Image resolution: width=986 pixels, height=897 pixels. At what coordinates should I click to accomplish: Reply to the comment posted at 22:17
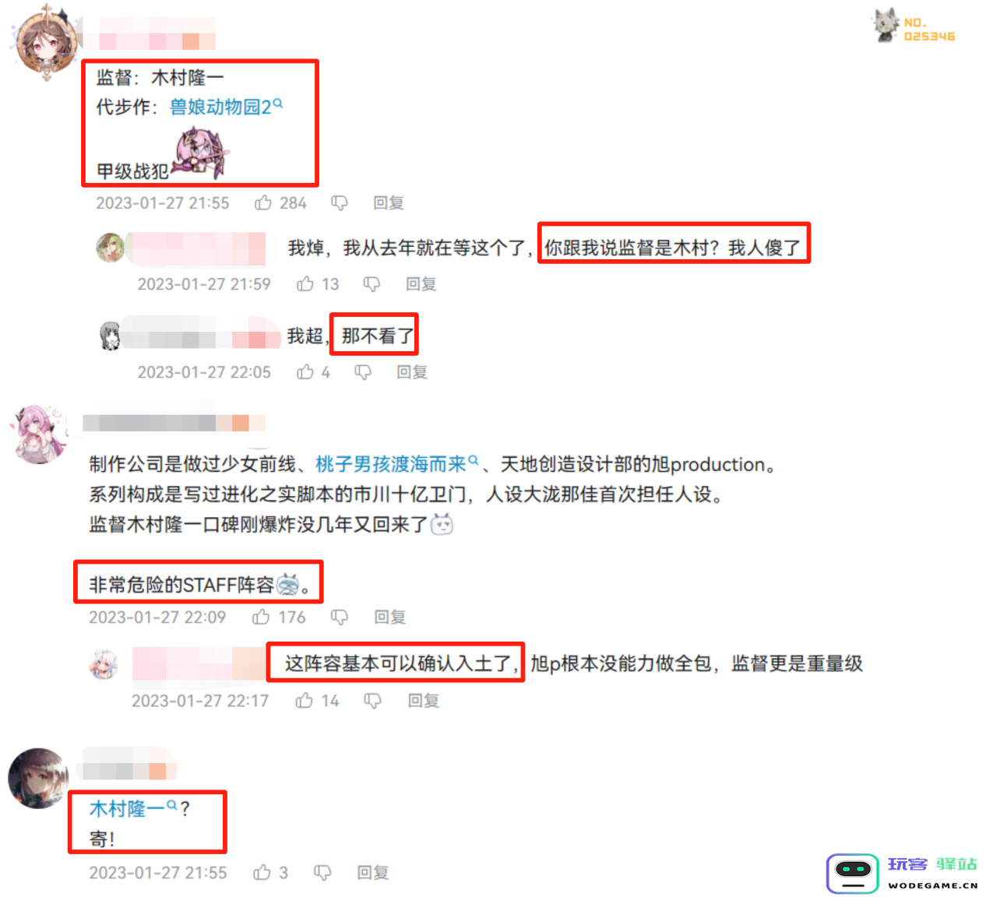424,700
